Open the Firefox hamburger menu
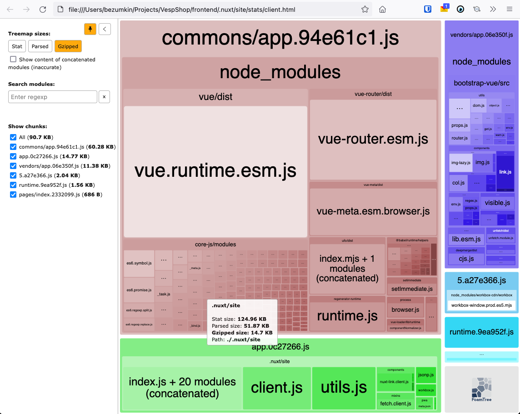The height and width of the screenshot is (414, 520). tap(510, 9)
